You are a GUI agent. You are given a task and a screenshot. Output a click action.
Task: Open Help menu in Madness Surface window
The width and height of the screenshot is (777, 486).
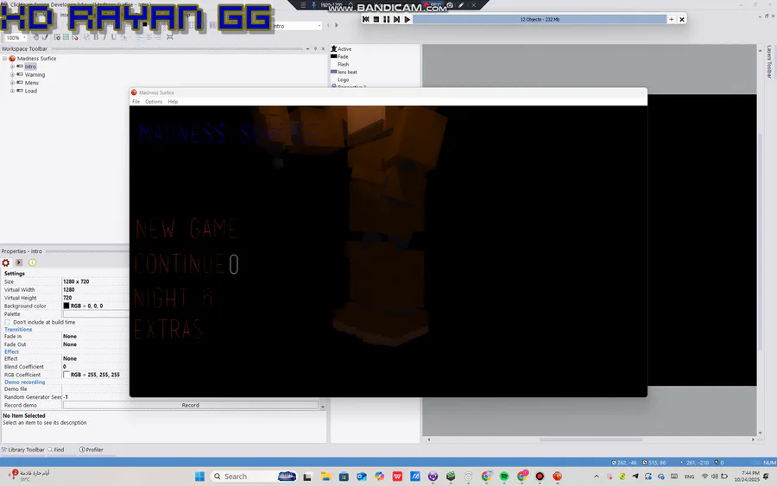tap(173, 102)
